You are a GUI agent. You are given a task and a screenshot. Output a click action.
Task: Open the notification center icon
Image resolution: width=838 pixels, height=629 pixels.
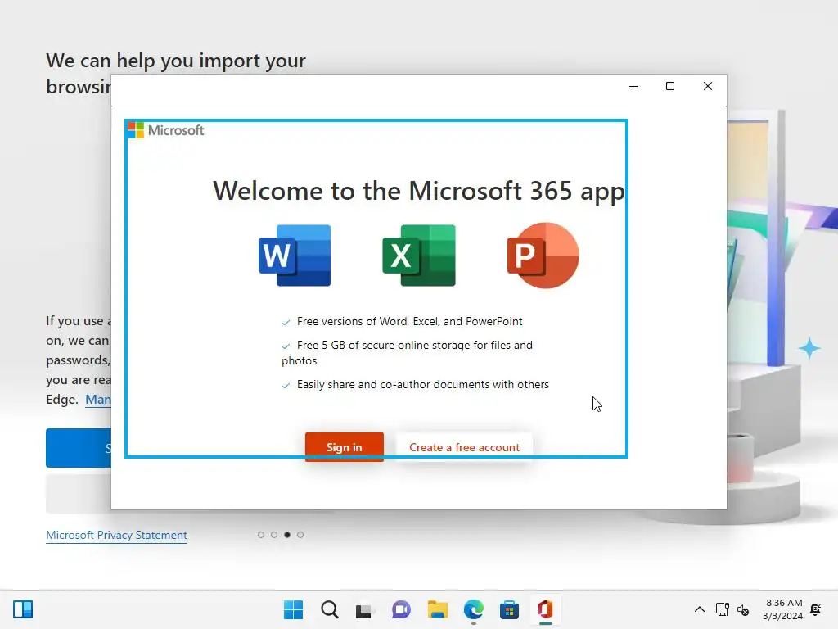coord(816,609)
